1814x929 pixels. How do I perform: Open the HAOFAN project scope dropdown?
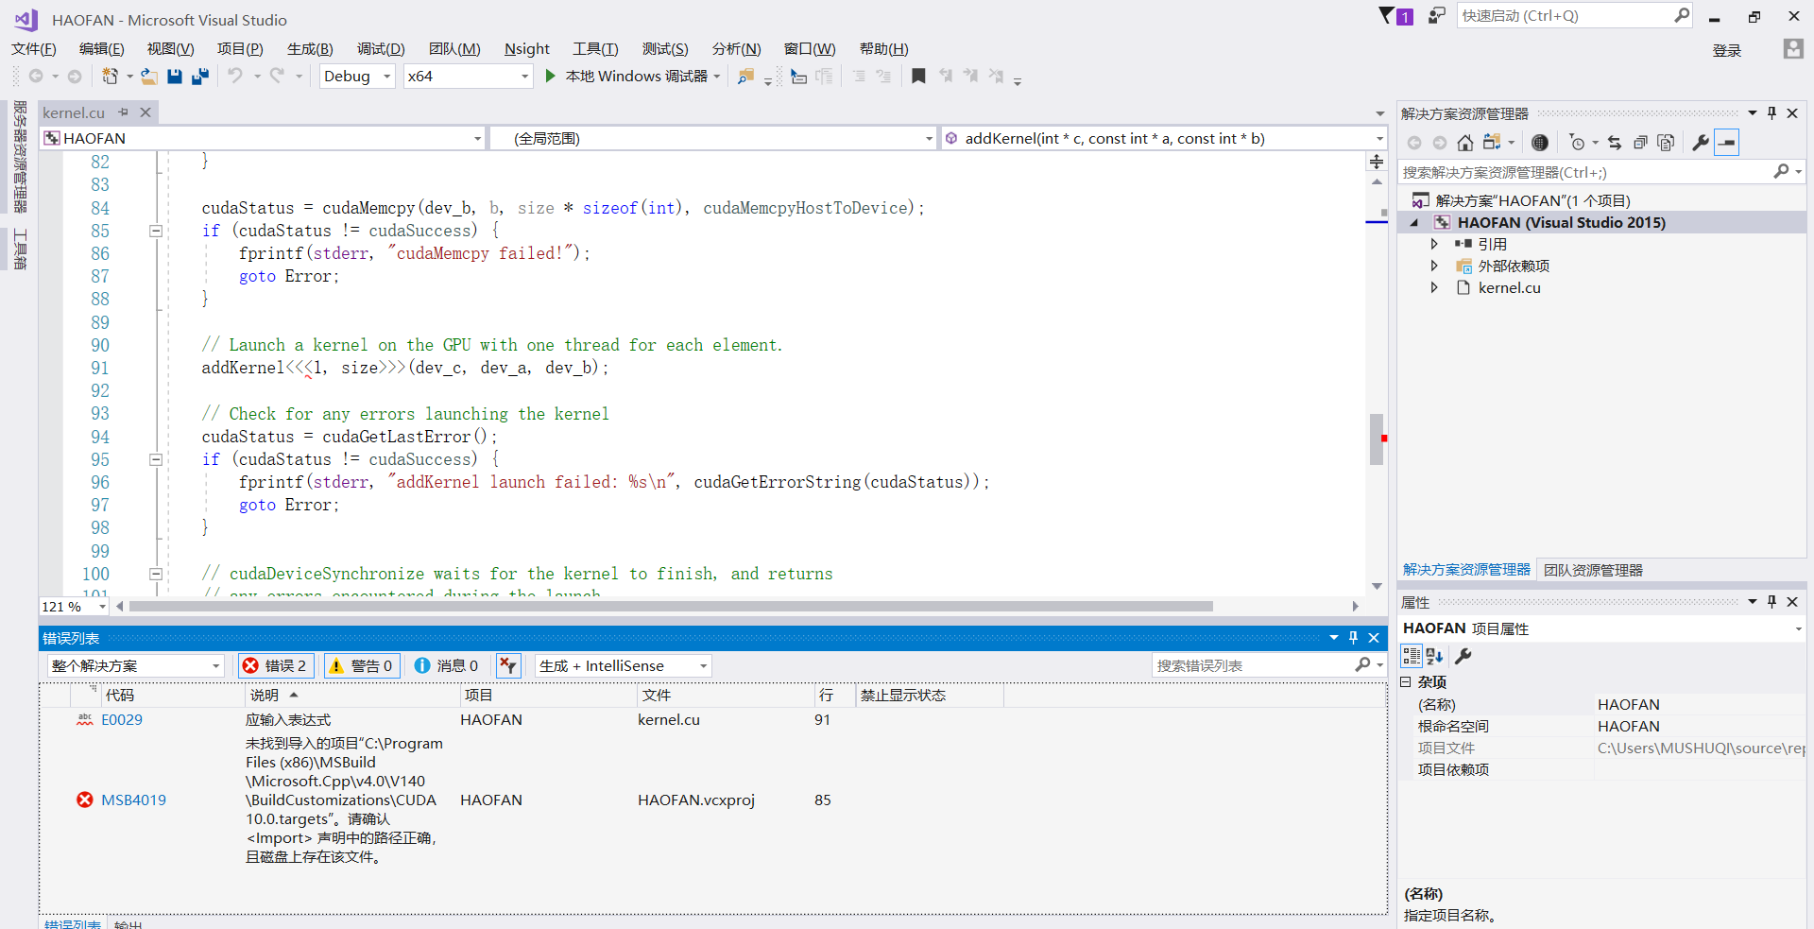pyautogui.click(x=264, y=139)
